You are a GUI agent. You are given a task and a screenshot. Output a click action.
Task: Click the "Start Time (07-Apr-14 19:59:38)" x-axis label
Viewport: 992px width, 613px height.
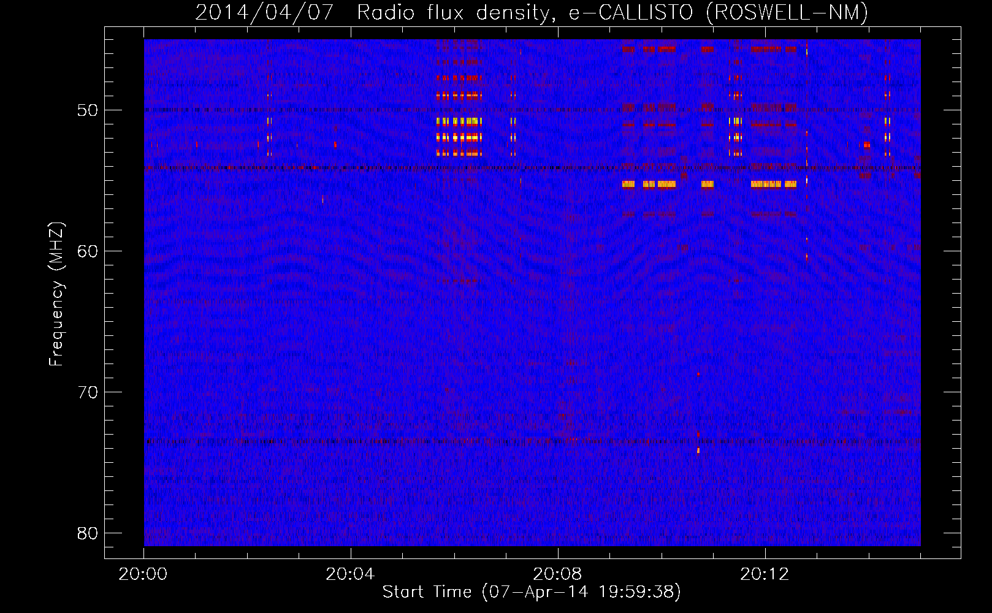click(532, 592)
